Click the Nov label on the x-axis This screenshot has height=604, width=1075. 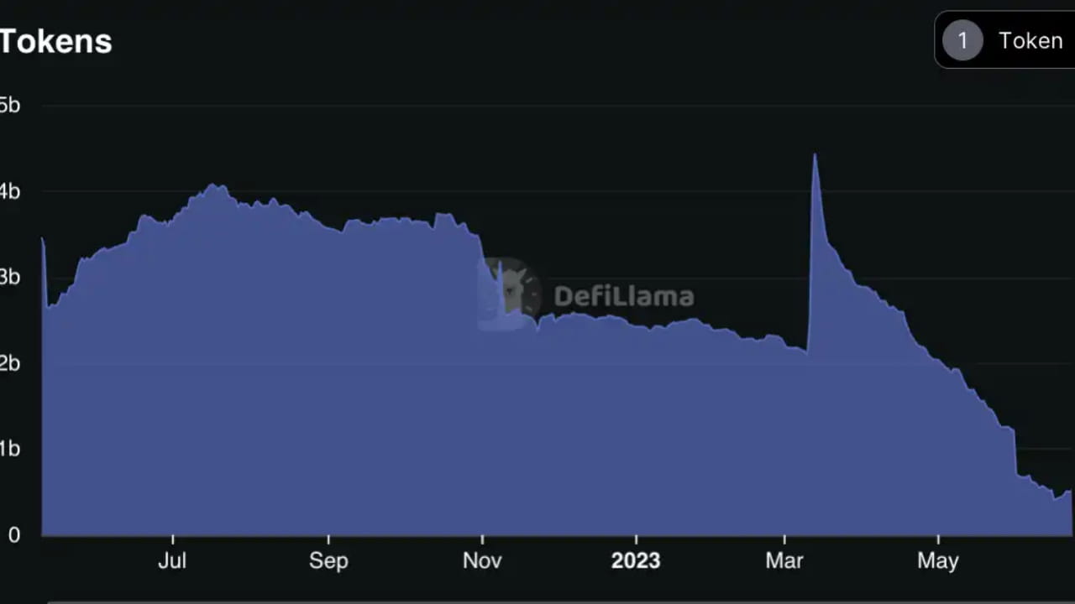pos(482,560)
